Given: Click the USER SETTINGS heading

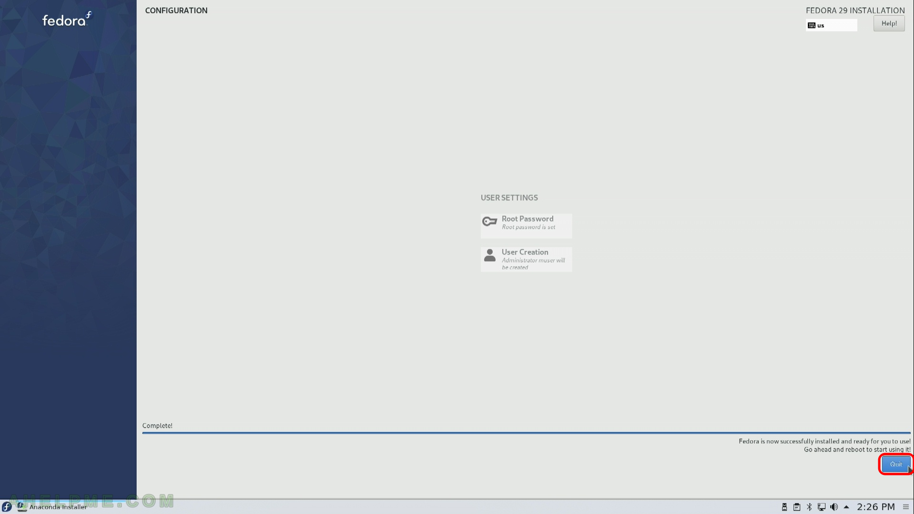Looking at the screenshot, I should coord(509,198).
